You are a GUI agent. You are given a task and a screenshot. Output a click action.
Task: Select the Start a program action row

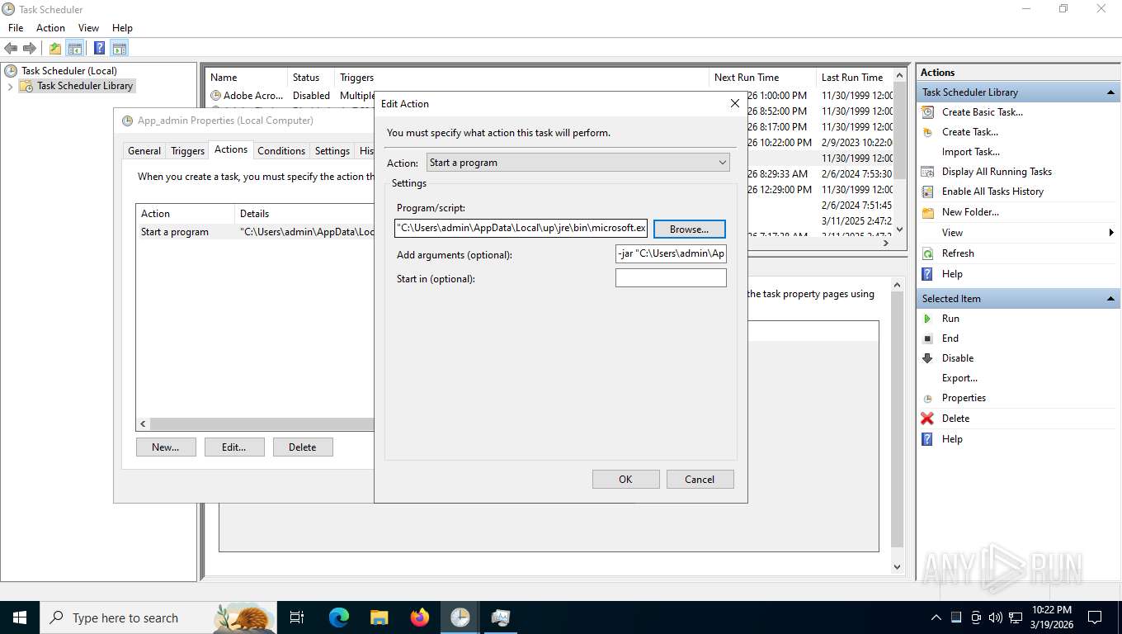coord(255,232)
